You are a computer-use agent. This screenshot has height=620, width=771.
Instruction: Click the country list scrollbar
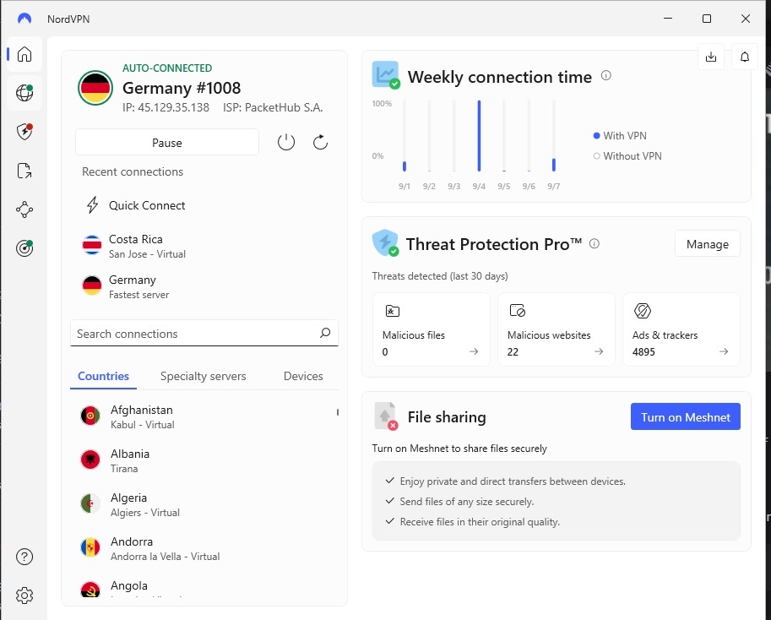pos(337,412)
